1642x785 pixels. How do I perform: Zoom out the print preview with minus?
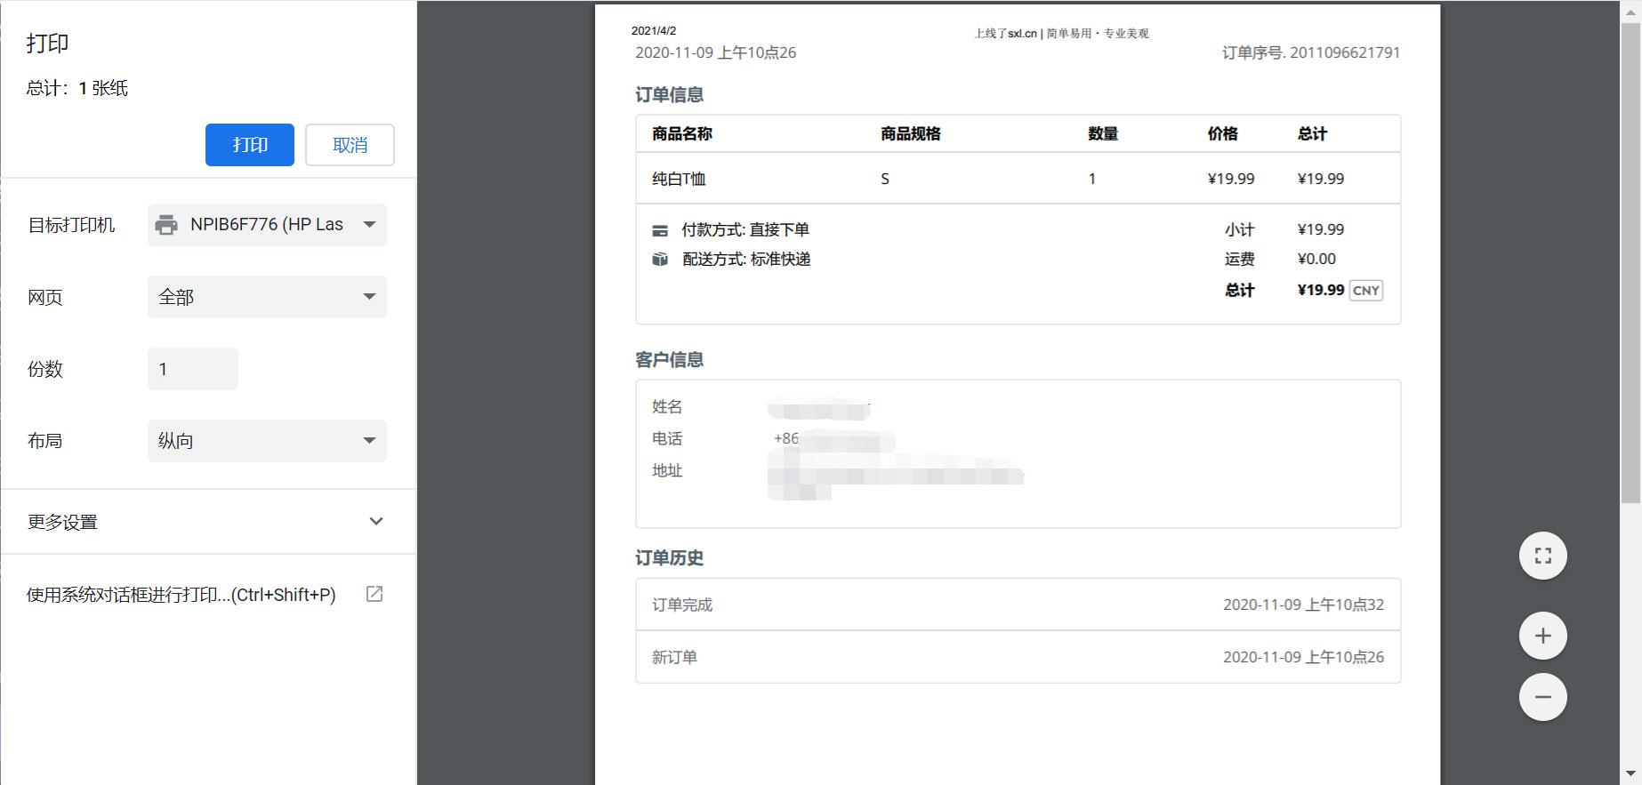[x=1543, y=697]
